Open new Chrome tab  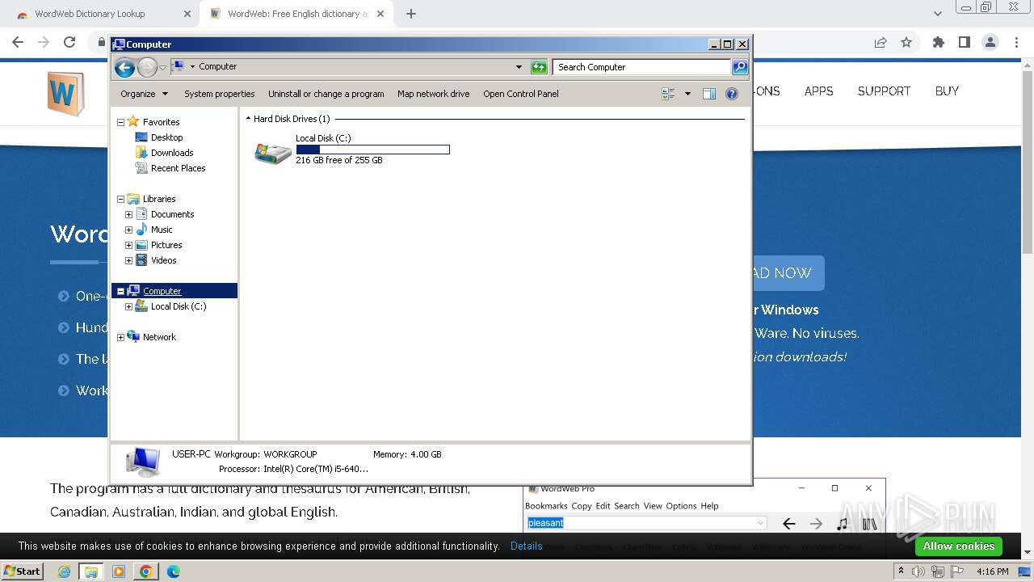pos(411,14)
